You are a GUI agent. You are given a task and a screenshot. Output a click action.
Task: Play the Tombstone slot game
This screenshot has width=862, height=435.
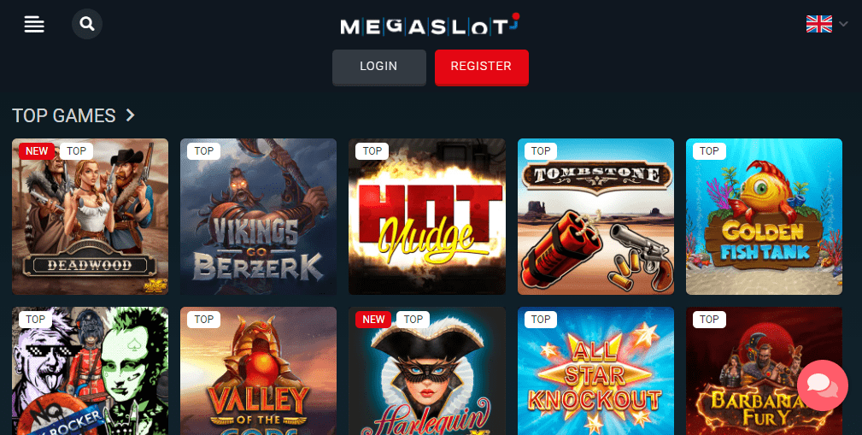click(x=596, y=217)
